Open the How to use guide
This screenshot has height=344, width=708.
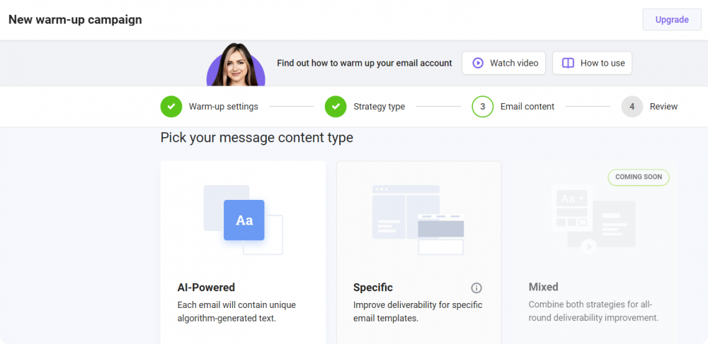click(x=592, y=63)
